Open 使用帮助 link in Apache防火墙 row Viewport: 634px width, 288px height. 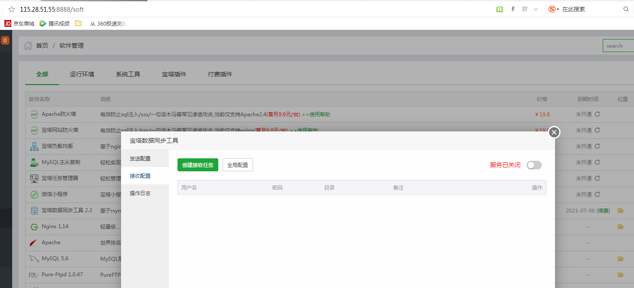click(x=316, y=115)
